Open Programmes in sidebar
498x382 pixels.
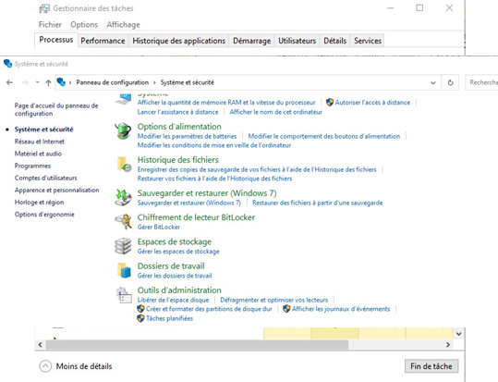(x=32, y=166)
